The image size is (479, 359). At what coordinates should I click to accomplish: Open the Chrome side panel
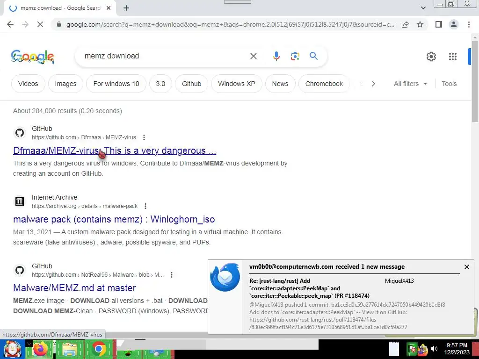pos(439,24)
